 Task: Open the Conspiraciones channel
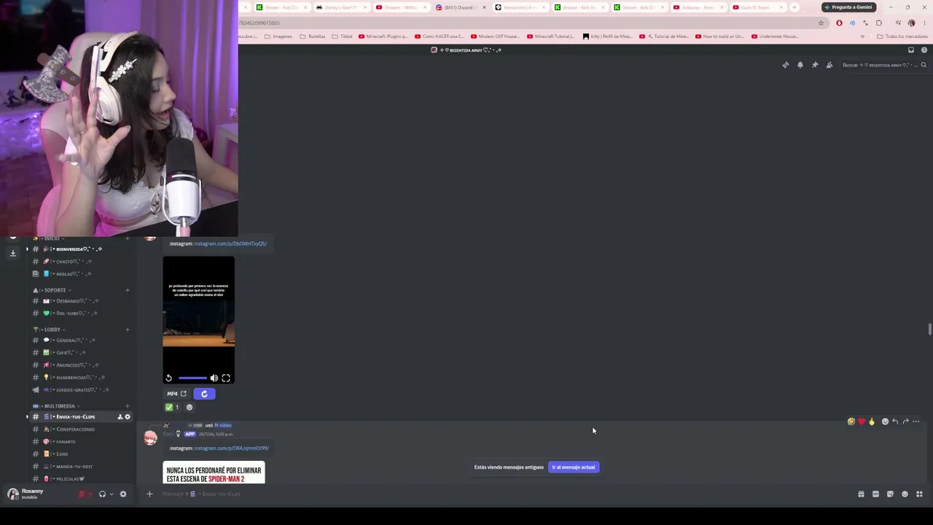tap(80, 429)
